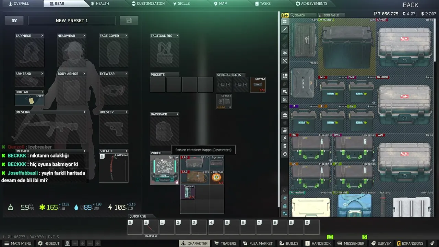Select the '5' filter in stash sidebar
This screenshot has height=247, width=439.
click(285, 146)
